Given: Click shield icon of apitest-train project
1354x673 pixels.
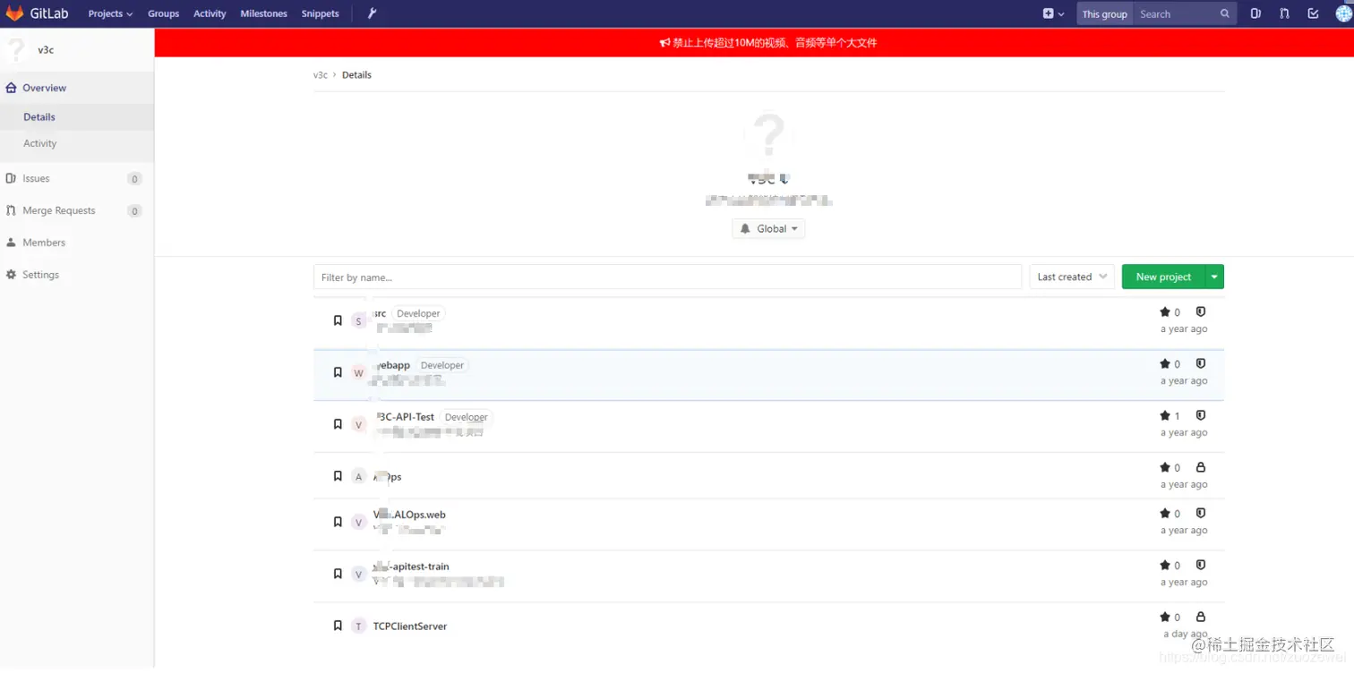Looking at the screenshot, I should click(1201, 566).
